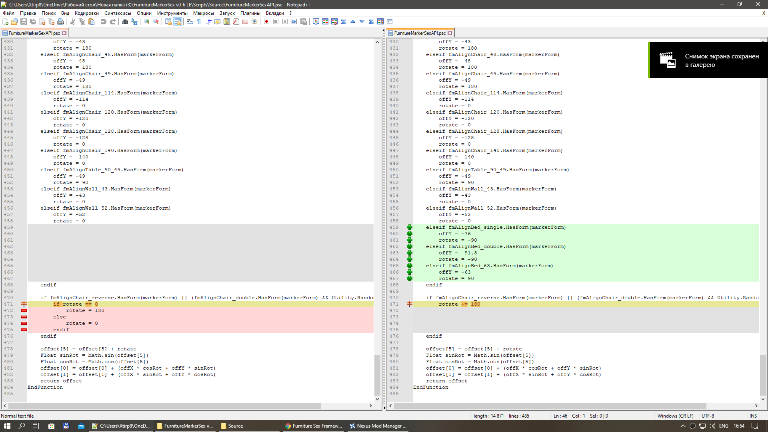Click the Copy toolbar icon

(82, 22)
